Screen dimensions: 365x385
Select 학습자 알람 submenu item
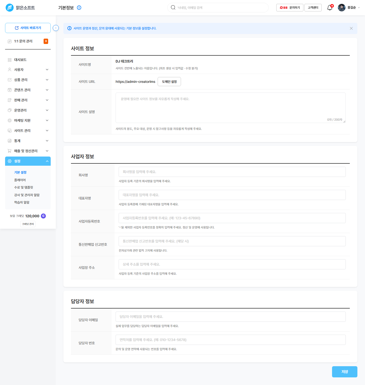pyautogui.click(x=22, y=202)
